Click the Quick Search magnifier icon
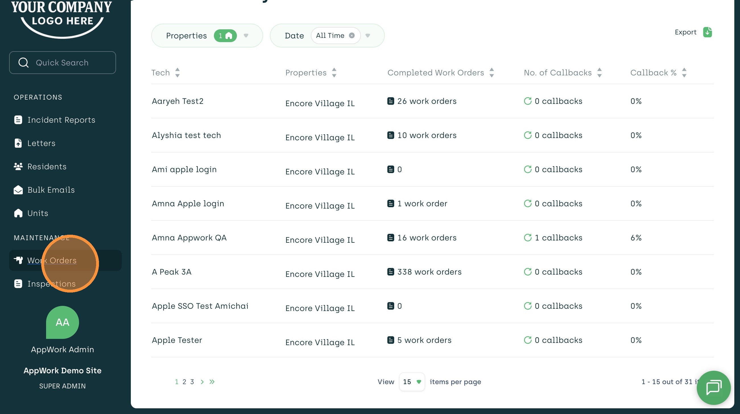Image resolution: width=740 pixels, height=414 pixels. click(x=23, y=63)
